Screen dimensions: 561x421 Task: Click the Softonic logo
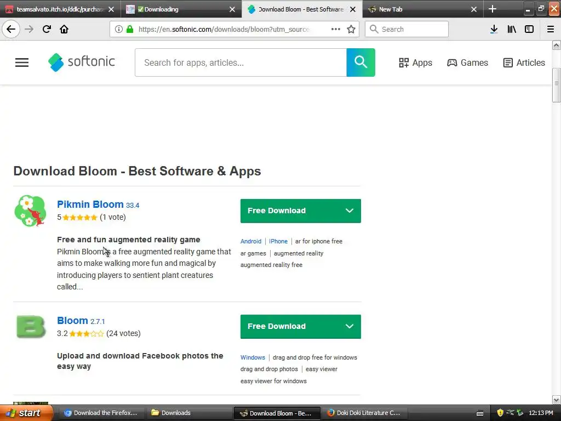(x=82, y=62)
